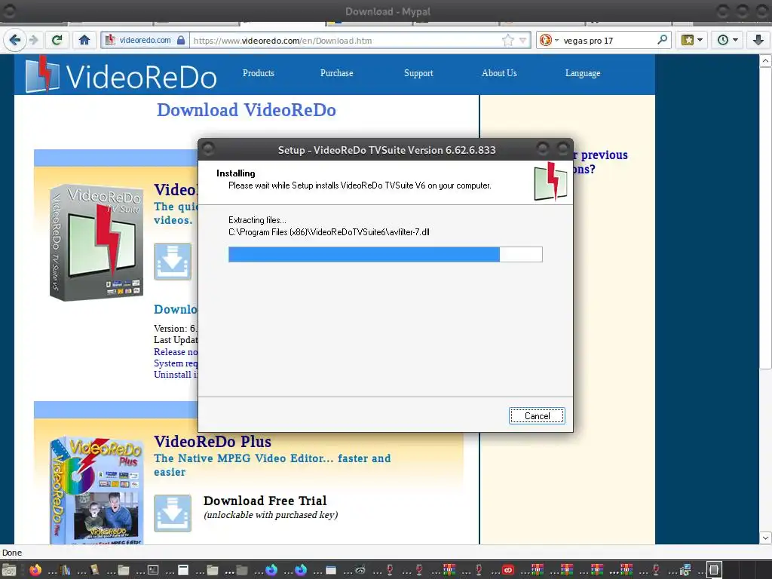Open the URL history dropdown arrow

(523, 41)
